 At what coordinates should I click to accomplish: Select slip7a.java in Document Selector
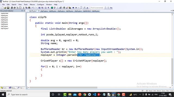(4, 26)
